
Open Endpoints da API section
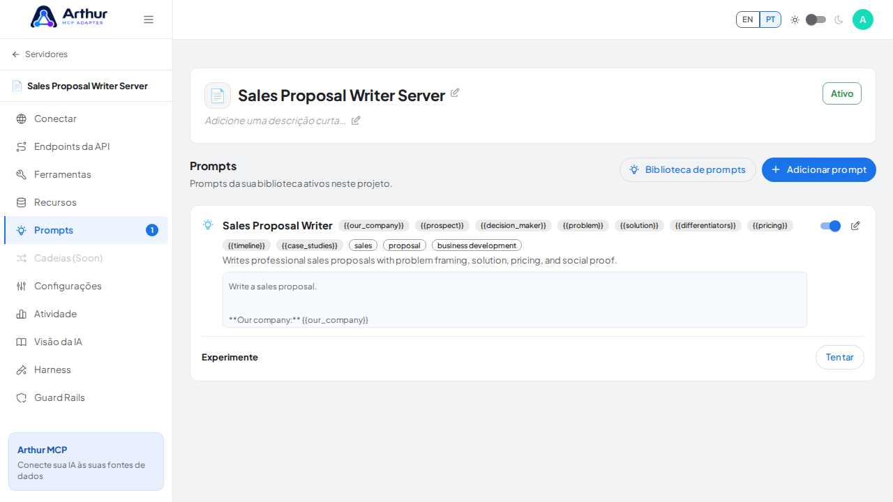tap(86, 146)
